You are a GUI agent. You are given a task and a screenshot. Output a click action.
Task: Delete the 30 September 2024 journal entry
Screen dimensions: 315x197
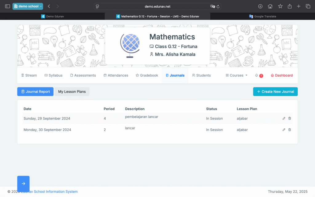(289, 130)
